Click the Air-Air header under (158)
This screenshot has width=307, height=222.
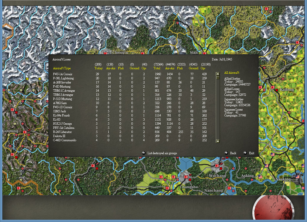pos(111,68)
